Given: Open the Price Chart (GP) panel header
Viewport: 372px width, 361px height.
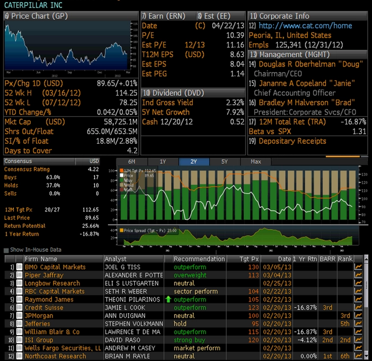Looking at the screenshot, I should 71,16.
